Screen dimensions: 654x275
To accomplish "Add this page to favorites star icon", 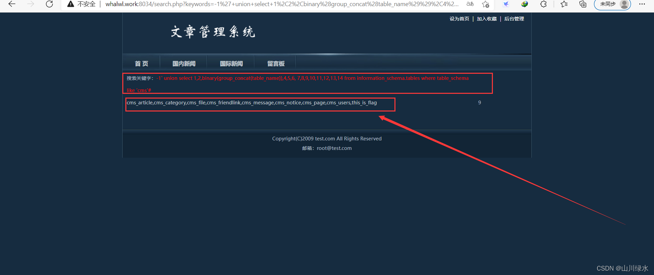I will [x=486, y=4].
